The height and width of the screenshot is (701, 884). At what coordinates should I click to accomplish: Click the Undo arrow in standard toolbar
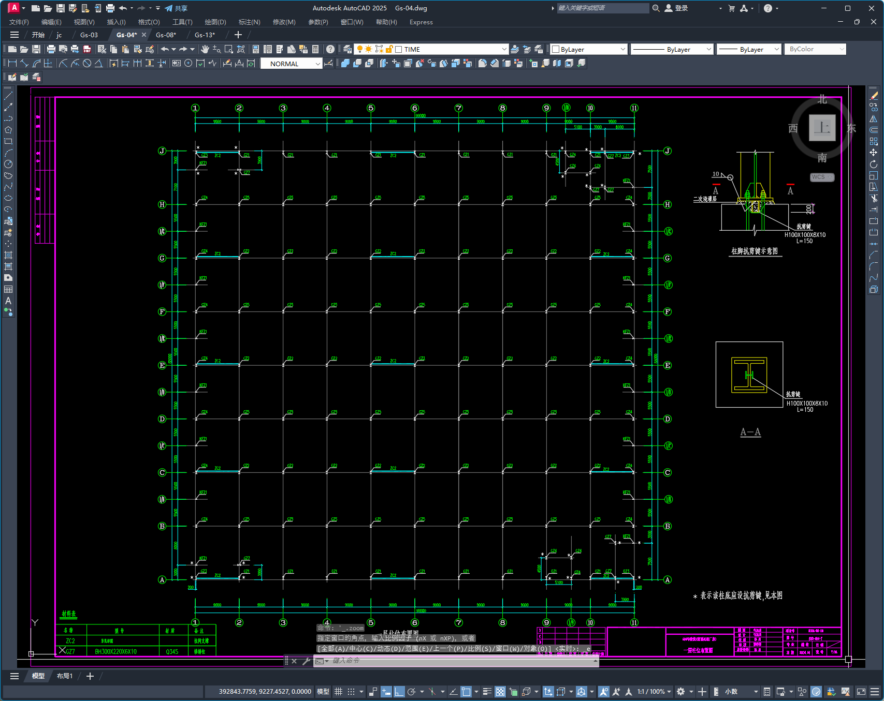[x=165, y=49]
